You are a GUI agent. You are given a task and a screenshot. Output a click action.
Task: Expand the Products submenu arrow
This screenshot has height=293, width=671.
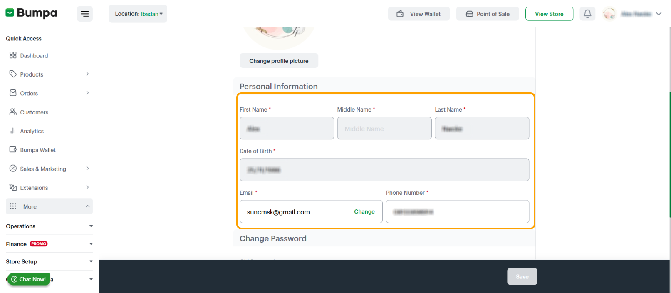click(x=87, y=74)
